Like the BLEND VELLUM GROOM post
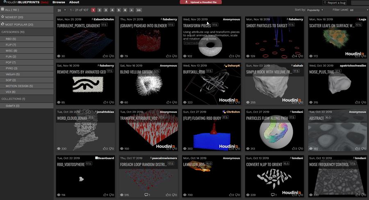 [168, 102]
